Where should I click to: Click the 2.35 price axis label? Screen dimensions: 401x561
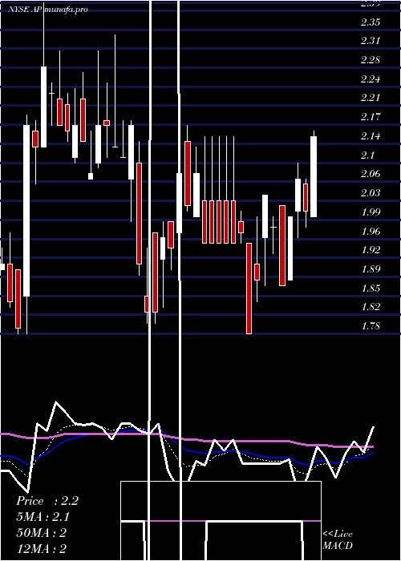click(371, 22)
